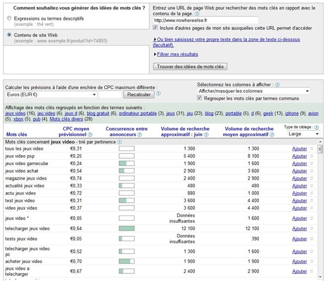327x281 pixels.
Task: Click Trouver des idées de mots clés button
Action: point(190,67)
